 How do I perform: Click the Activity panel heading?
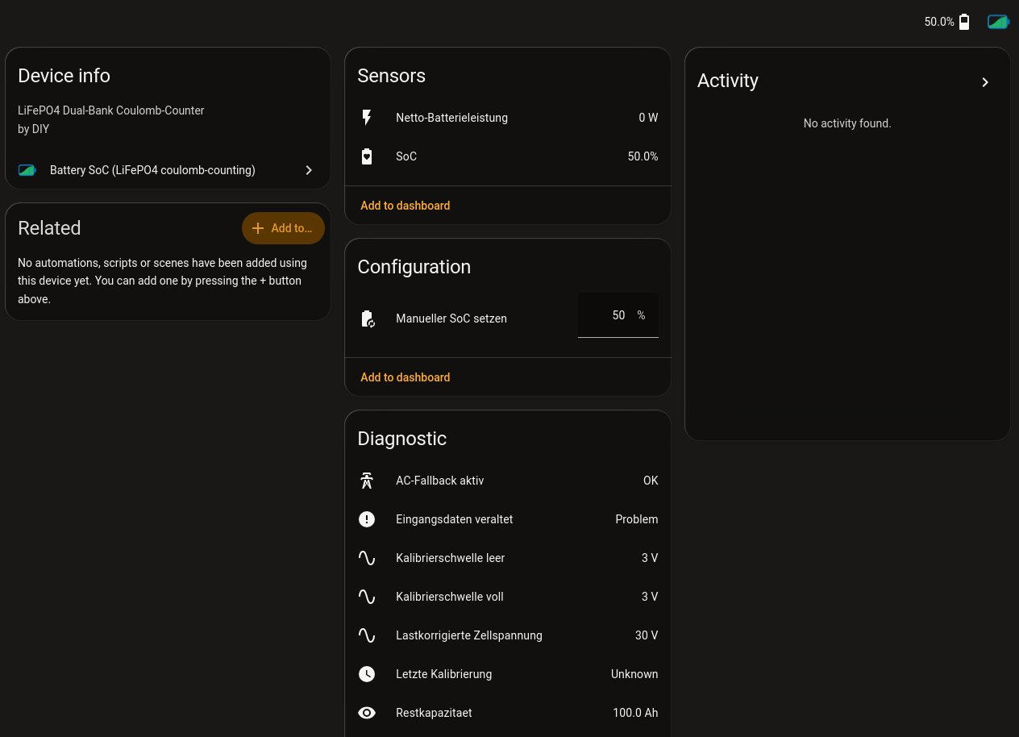(x=728, y=81)
